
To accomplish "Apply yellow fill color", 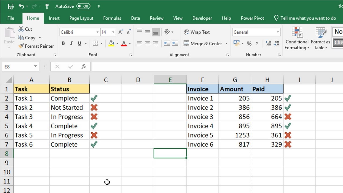I will click(x=111, y=43).
